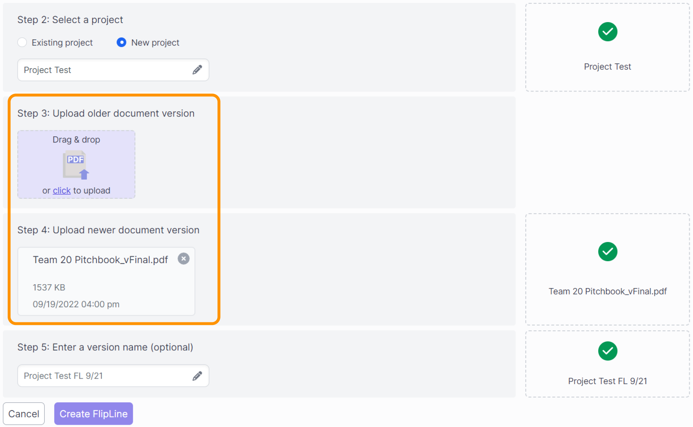Click the New project label text
Screen dimensions: 693x427
[x=155, y=43]
